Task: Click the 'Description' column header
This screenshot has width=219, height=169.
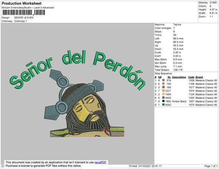Action: coord(179,77)
